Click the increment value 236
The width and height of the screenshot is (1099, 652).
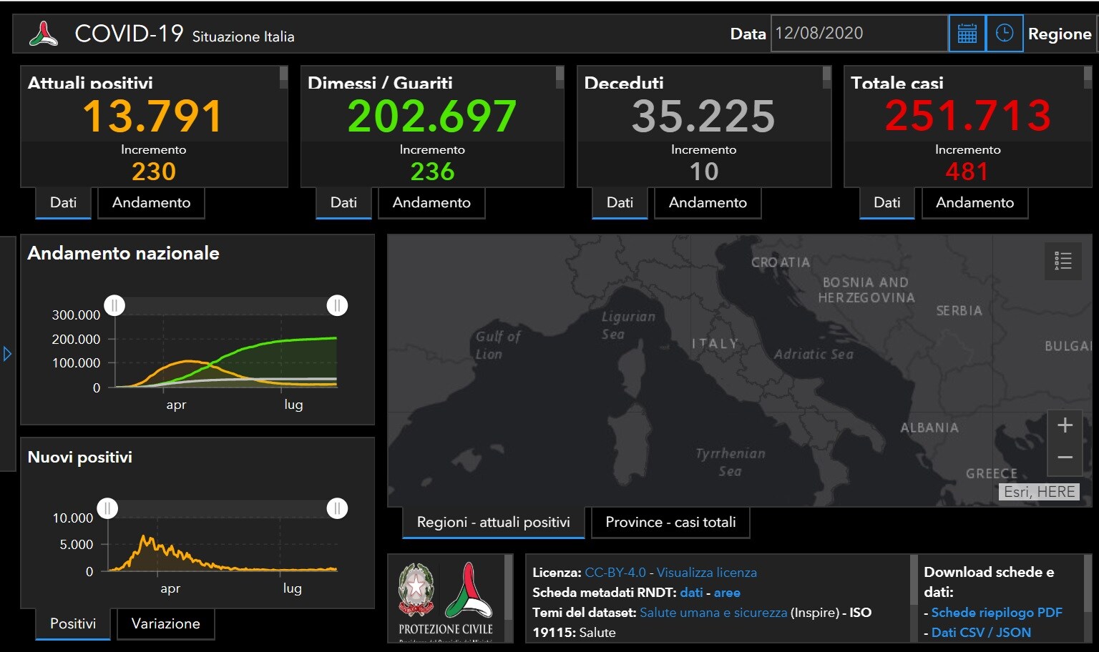(x=432, y=172)
